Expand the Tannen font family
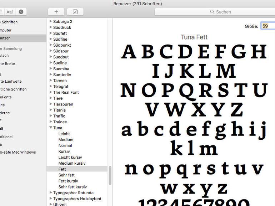 click(51, 80)
